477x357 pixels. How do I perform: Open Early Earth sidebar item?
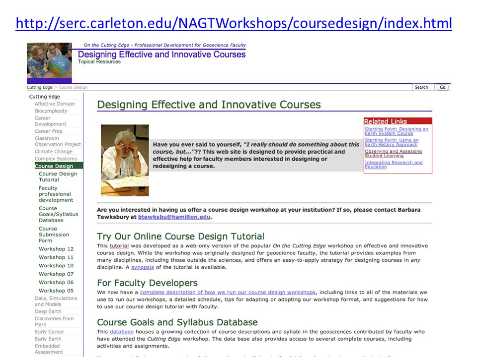[x=48, y=339]
